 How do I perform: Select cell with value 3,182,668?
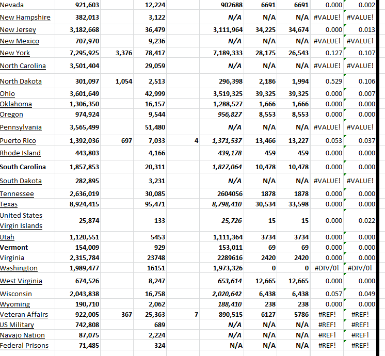click(77, 30)
